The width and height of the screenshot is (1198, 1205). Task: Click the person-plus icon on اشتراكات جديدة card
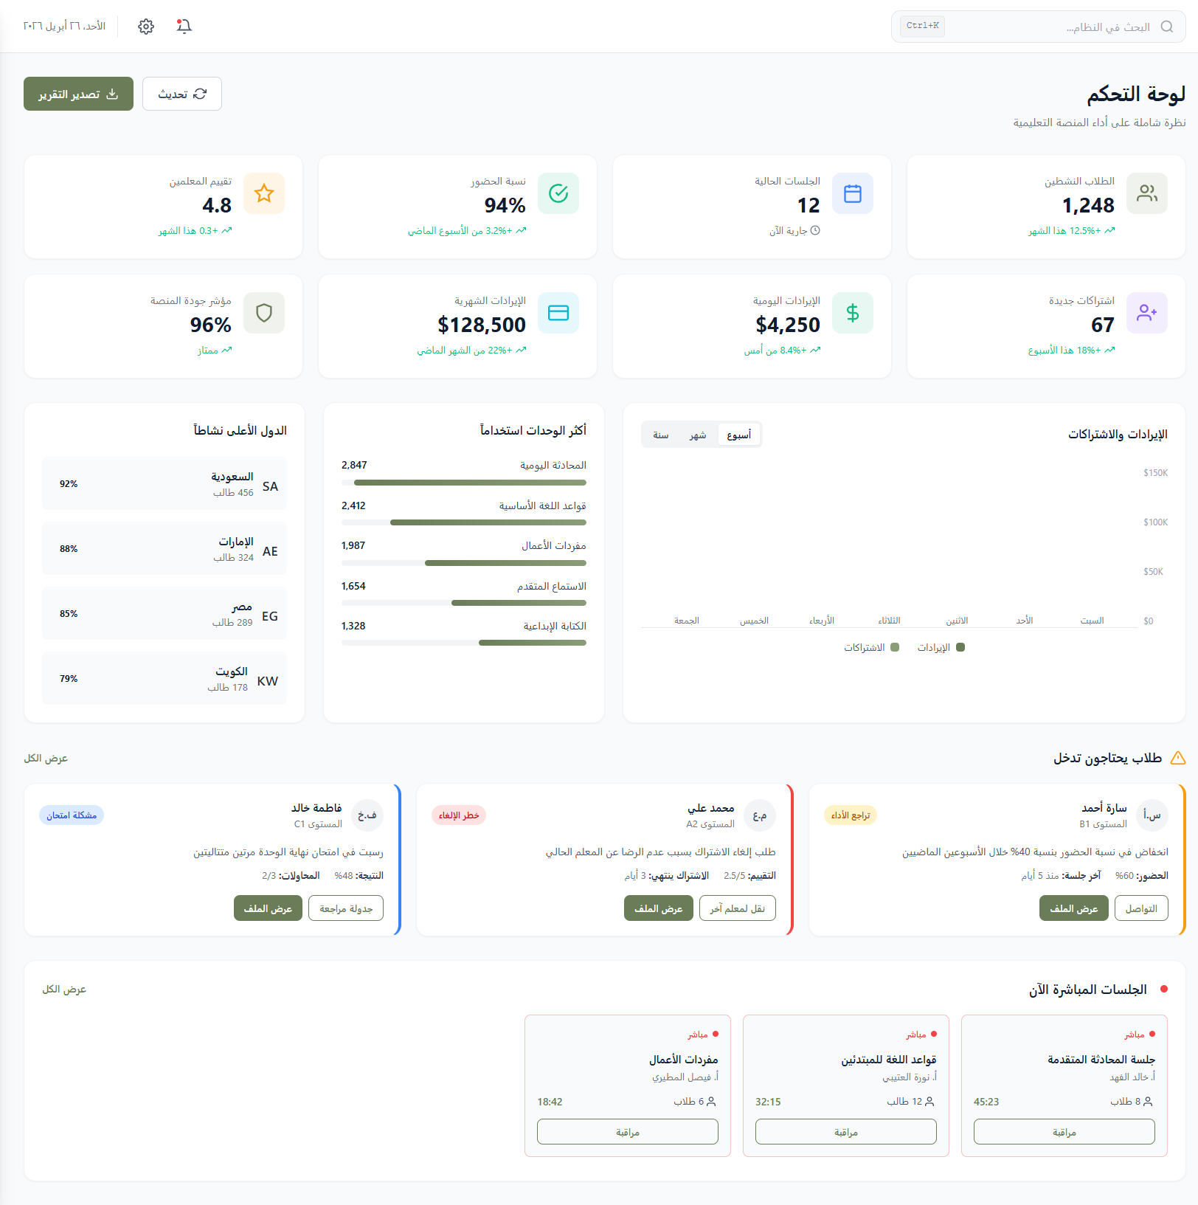pyautogui.click(x=1146, y=313)
